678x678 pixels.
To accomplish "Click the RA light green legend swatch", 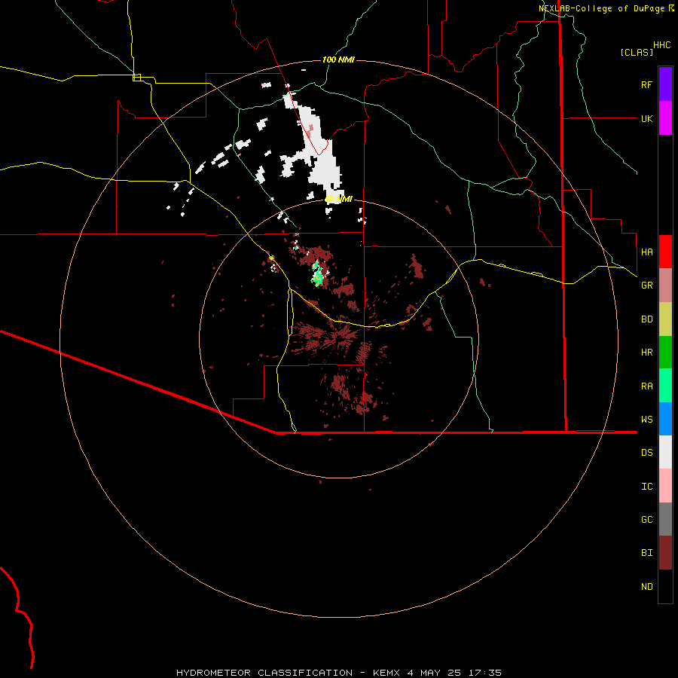I will (x=665, y=386).
